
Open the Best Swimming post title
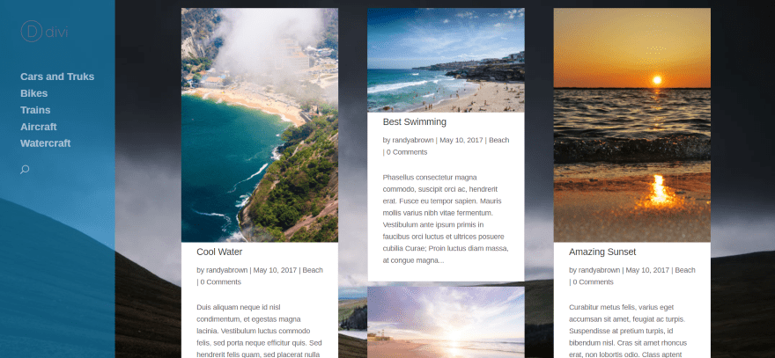414,122
